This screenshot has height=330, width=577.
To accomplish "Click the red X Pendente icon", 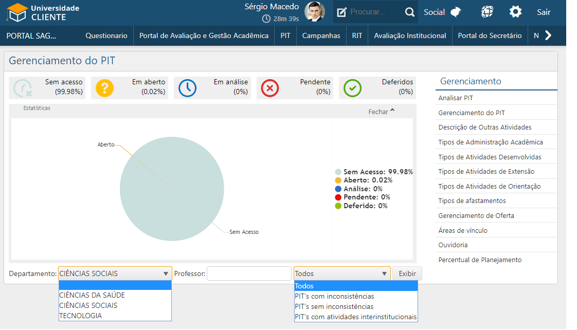I will coord(270,88).
